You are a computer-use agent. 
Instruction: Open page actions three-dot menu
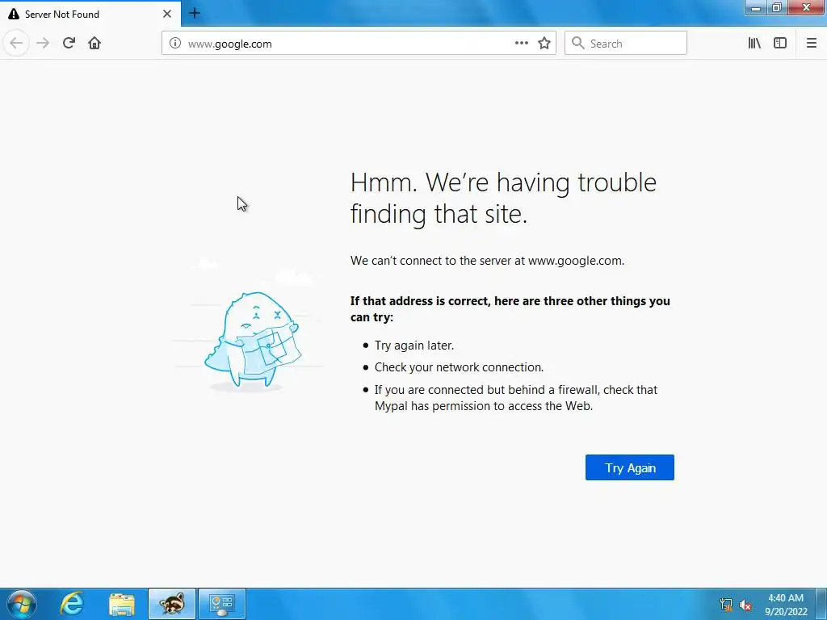click(521, 44)
